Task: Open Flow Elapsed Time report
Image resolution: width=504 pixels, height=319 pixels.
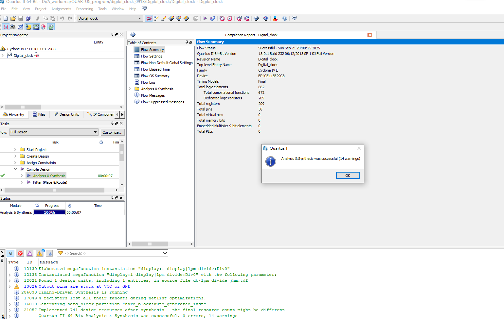Action: [x=155, y=69]
